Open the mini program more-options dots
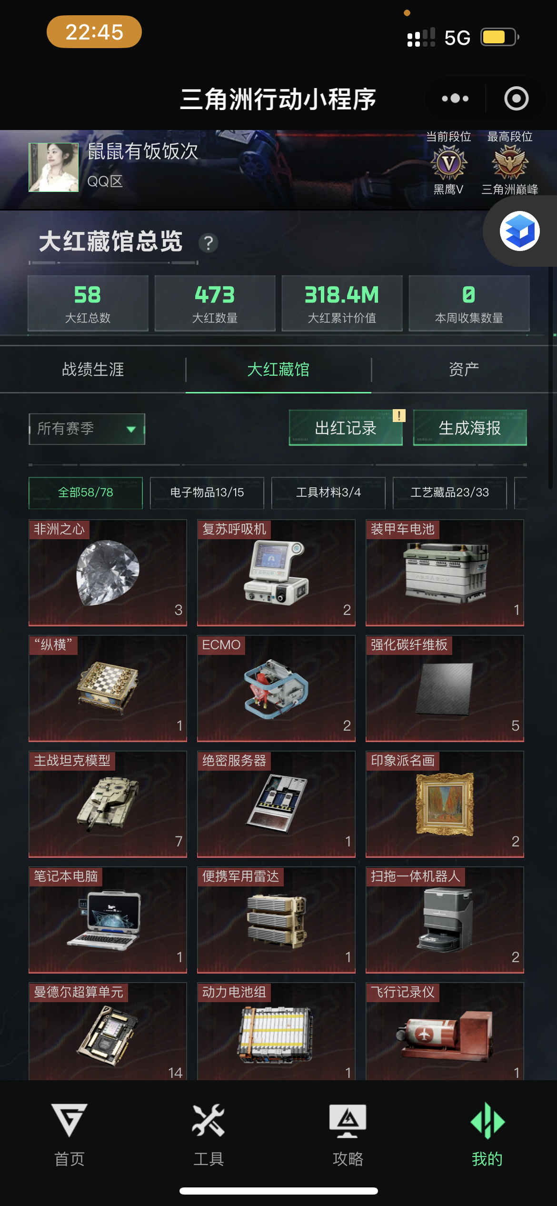 (455, 99)
